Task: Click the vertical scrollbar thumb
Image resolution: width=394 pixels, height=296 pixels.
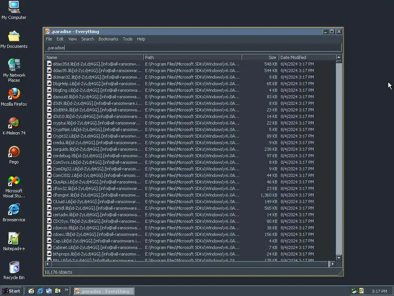Action: tap(339, 159)
